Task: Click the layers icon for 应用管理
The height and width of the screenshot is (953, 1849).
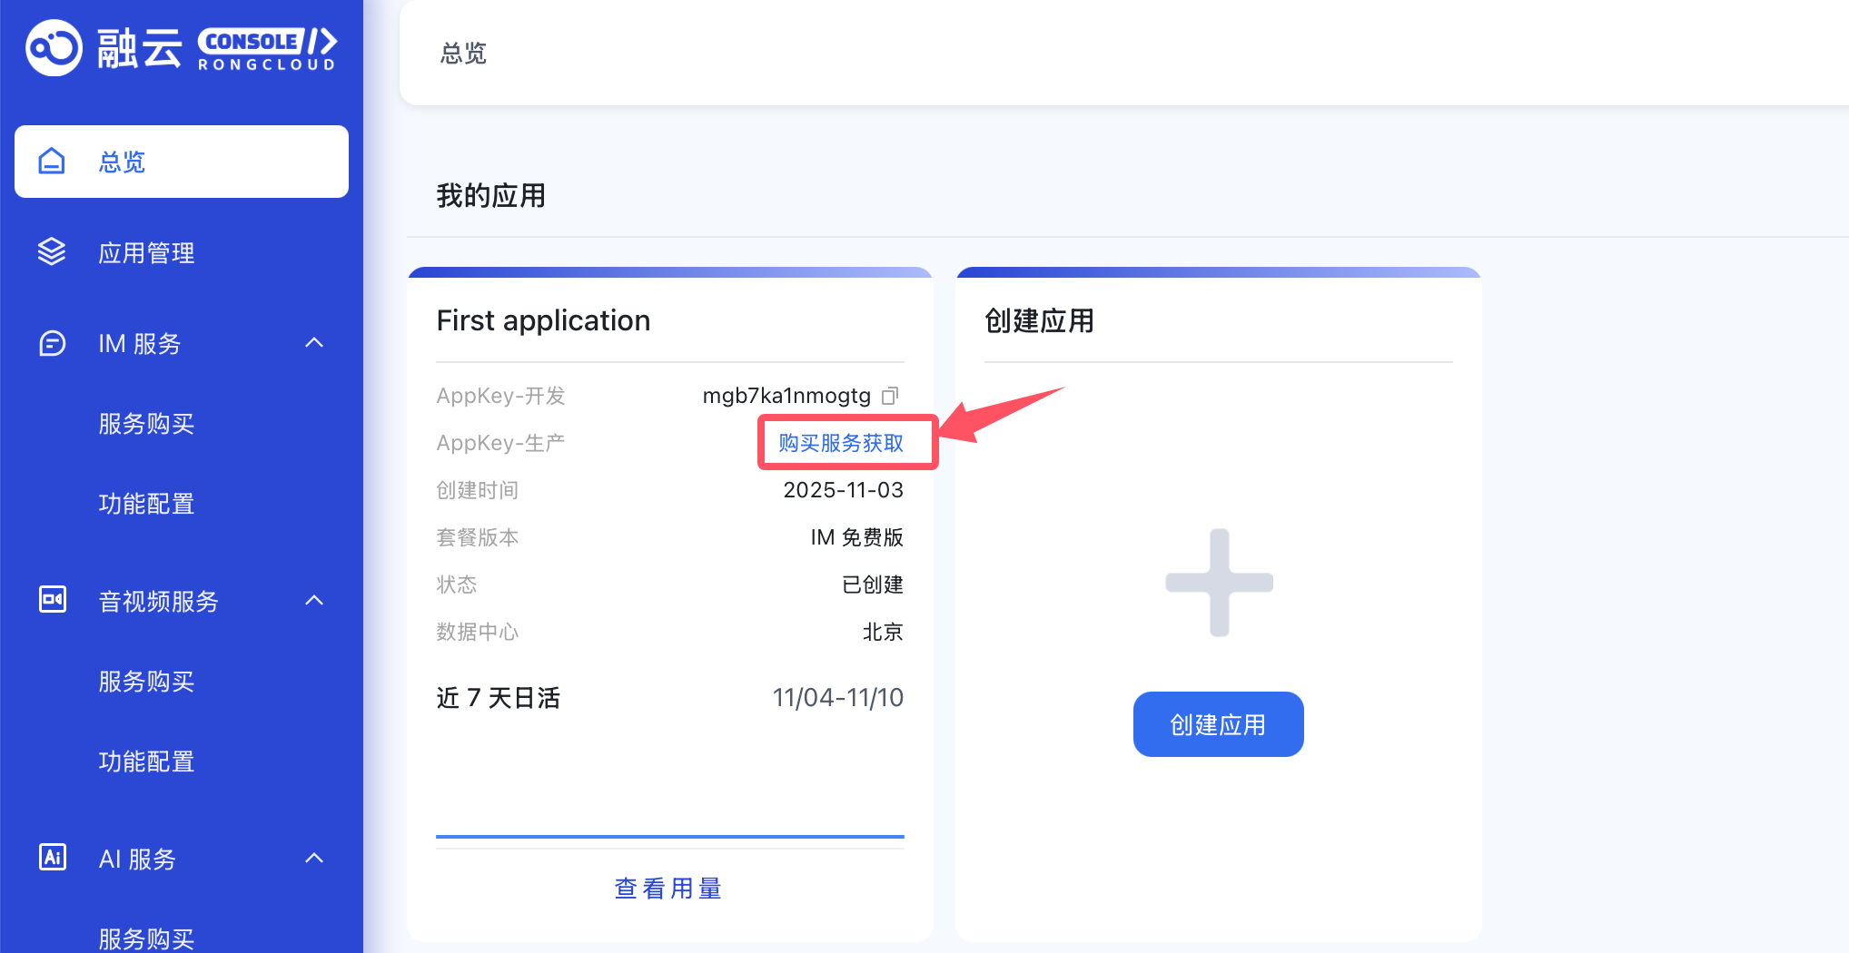Action: point(52,252)
